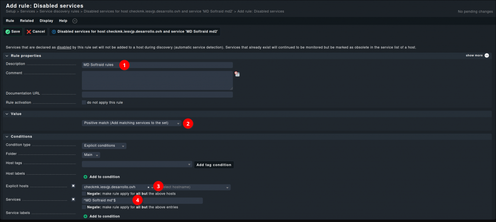The width and height of the screenshot is (496, 222).
Task: Click the blue up-arrow icon before Disabled services
Action: 53,31
